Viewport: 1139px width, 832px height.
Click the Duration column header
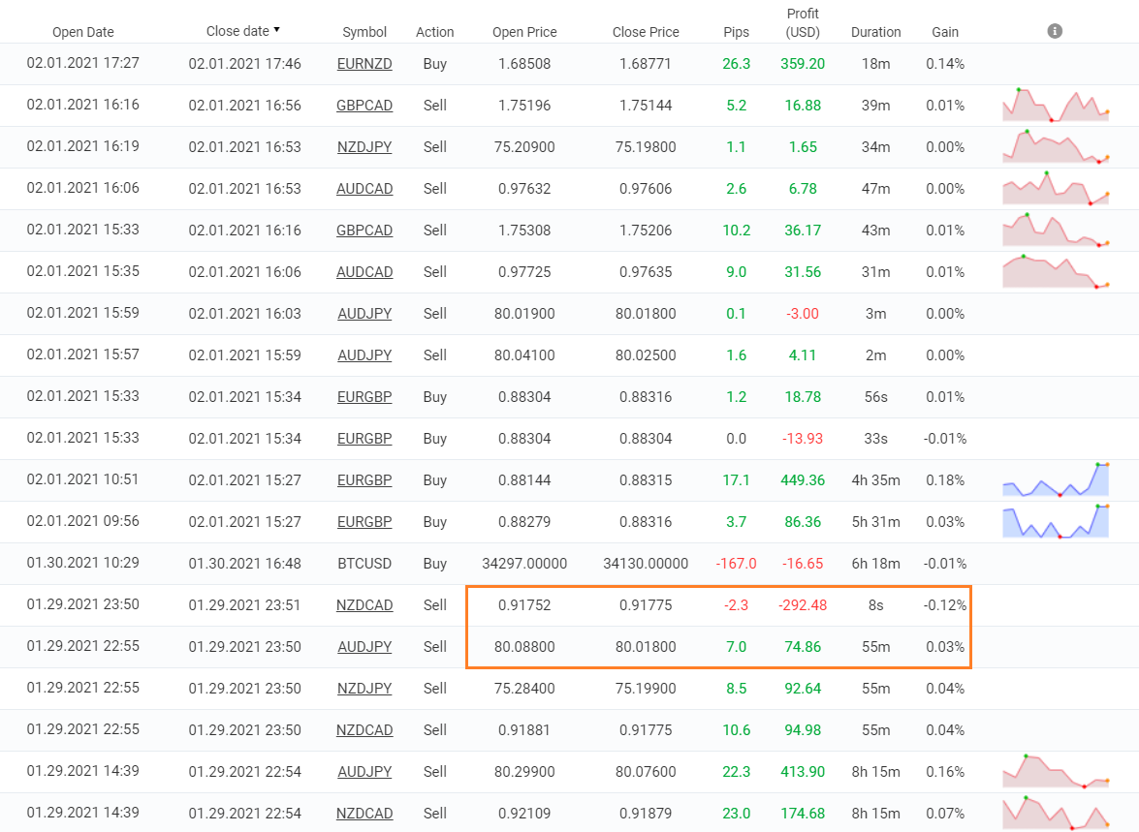click(875, 32)
